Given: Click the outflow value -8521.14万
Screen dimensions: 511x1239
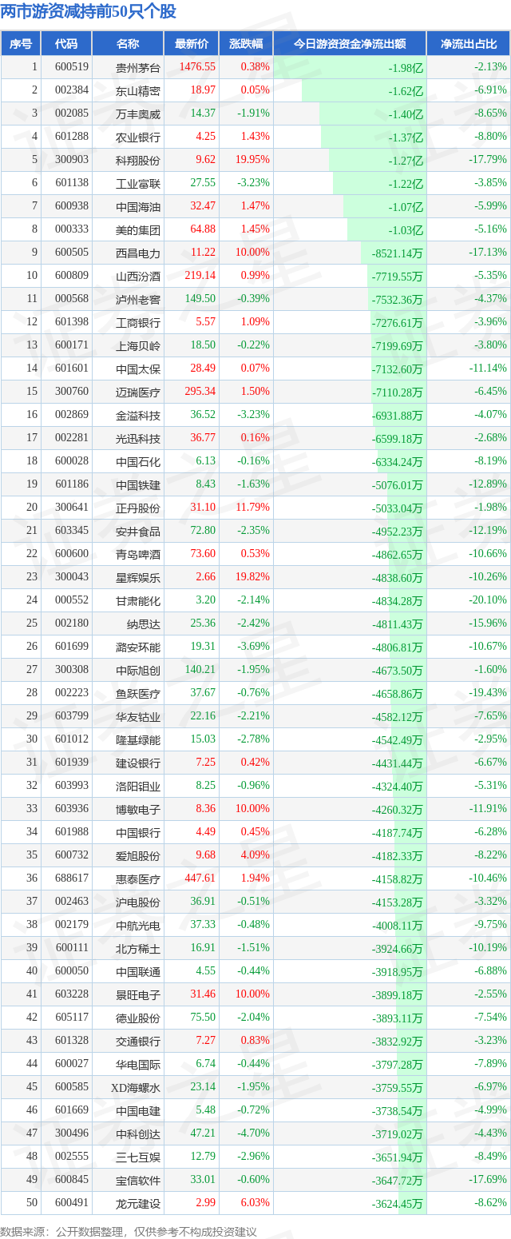Looking at the screenshot, I should pyautogui.click(x=397, y=253).
